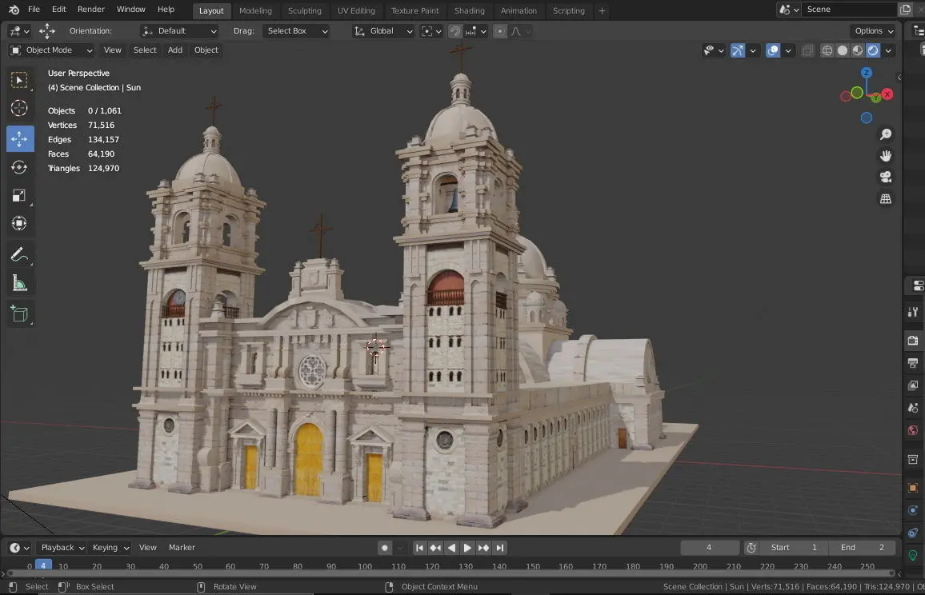Open the Playback dropdown
This screenshot has height=595, width=925.
point(62,548)
